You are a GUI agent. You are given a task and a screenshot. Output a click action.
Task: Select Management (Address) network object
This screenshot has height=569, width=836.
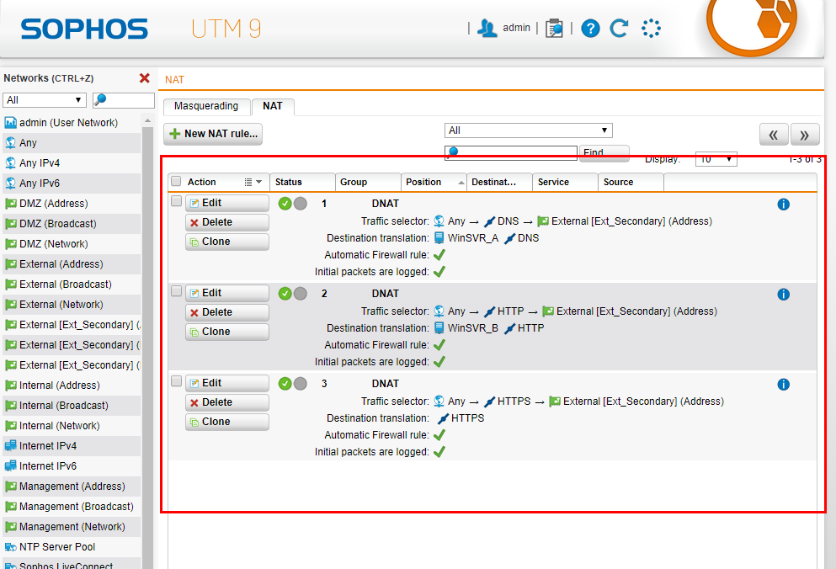[x=72, y=487]
